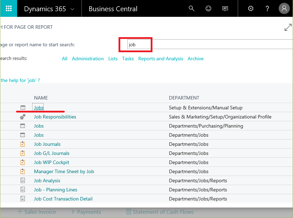Click task icon beside Job Journals

pos(23,144)
